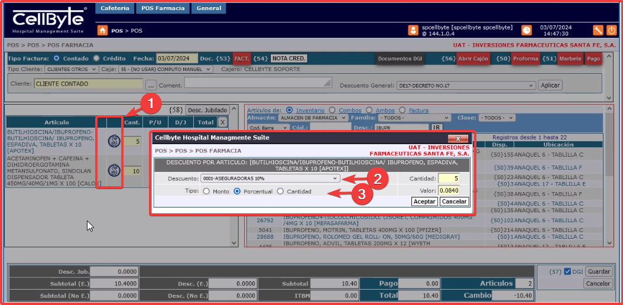Open Descuento dropdown in dialog
Screen dimensions: 623x305
coord(270,179)
